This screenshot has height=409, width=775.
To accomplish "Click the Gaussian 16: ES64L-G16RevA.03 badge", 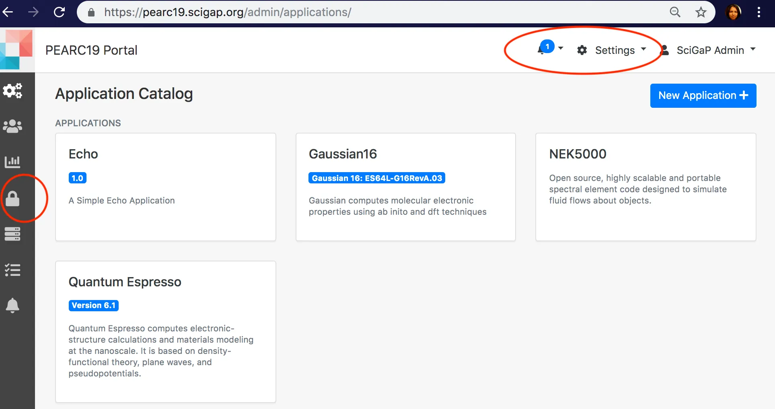I will pos(377,178).
